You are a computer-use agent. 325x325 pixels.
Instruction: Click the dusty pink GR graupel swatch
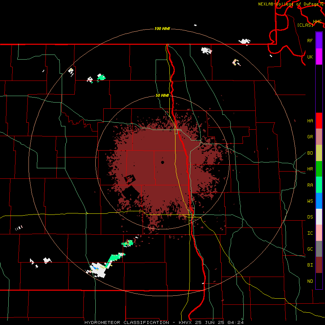coord(319,136)
